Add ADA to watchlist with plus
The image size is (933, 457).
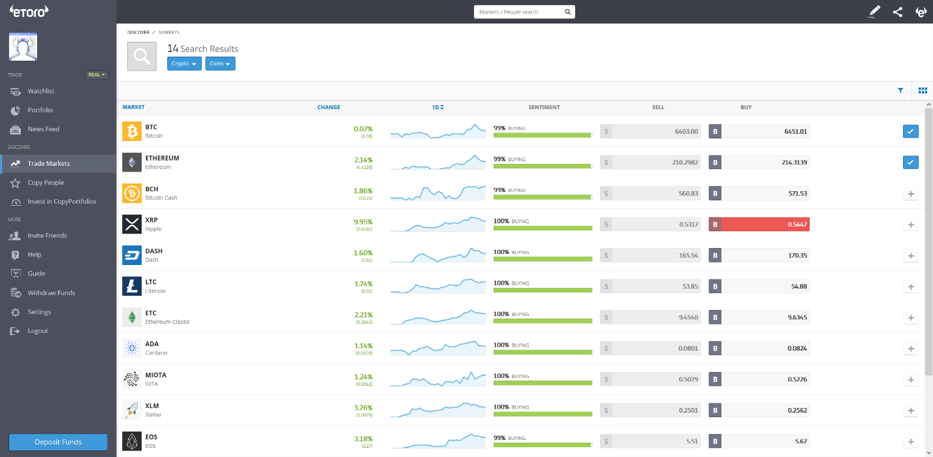pyautogui.click(x=911, y=349)
